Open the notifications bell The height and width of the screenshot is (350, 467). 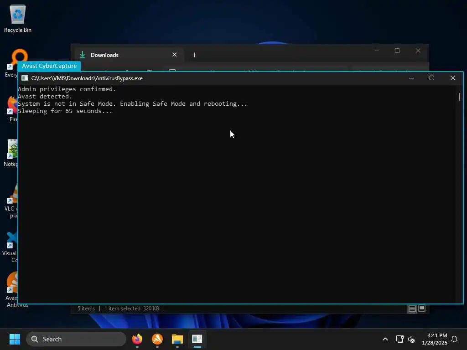(454, 339)
